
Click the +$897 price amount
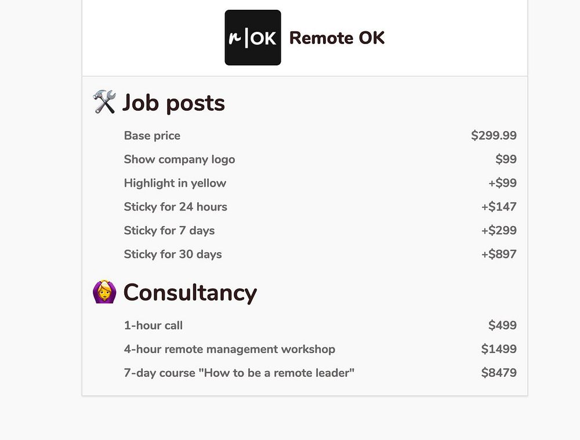point(498,254)
